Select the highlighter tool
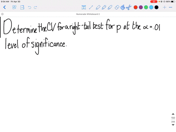Viewport: 176px width, 132px height. pos(110,7)
